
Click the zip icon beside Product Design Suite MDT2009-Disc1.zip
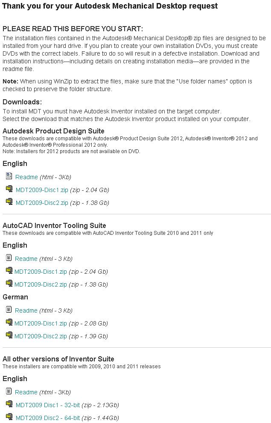pos(9,189)
